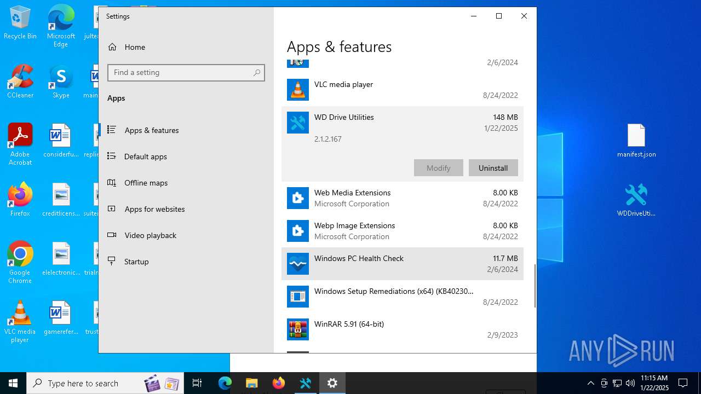Select WinRAR 5.91 (64-bit) entry
This screenshot has width=701, height=394.
point(403,329)
